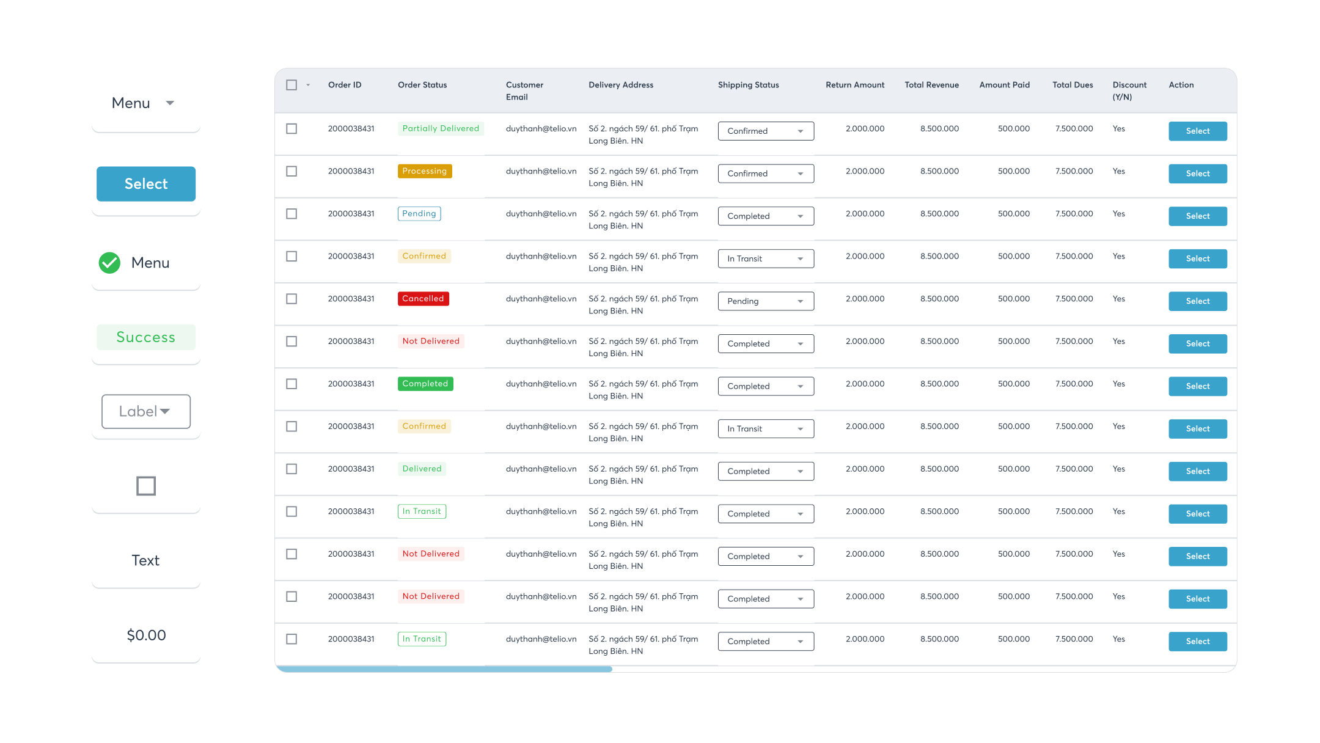Click the red Cancelled status badge
Viewport: 1320px width, 743px height.
click(x=423, y=299)
